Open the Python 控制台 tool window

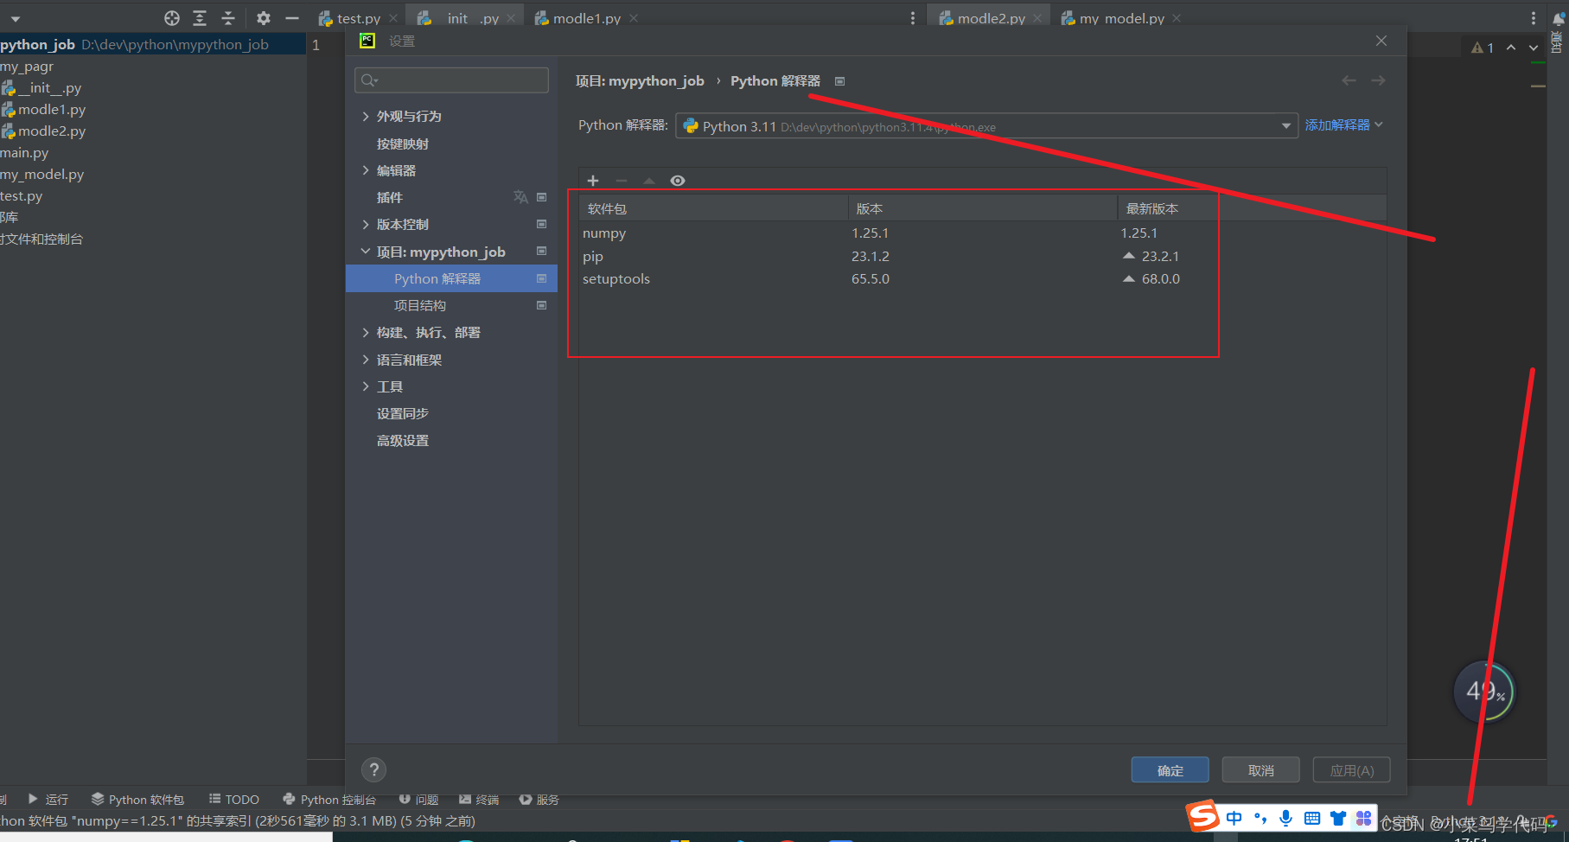[x=329, y=800]
